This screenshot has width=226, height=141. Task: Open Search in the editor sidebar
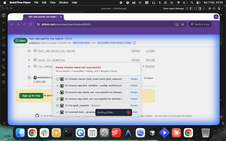(x=4, y=23)
